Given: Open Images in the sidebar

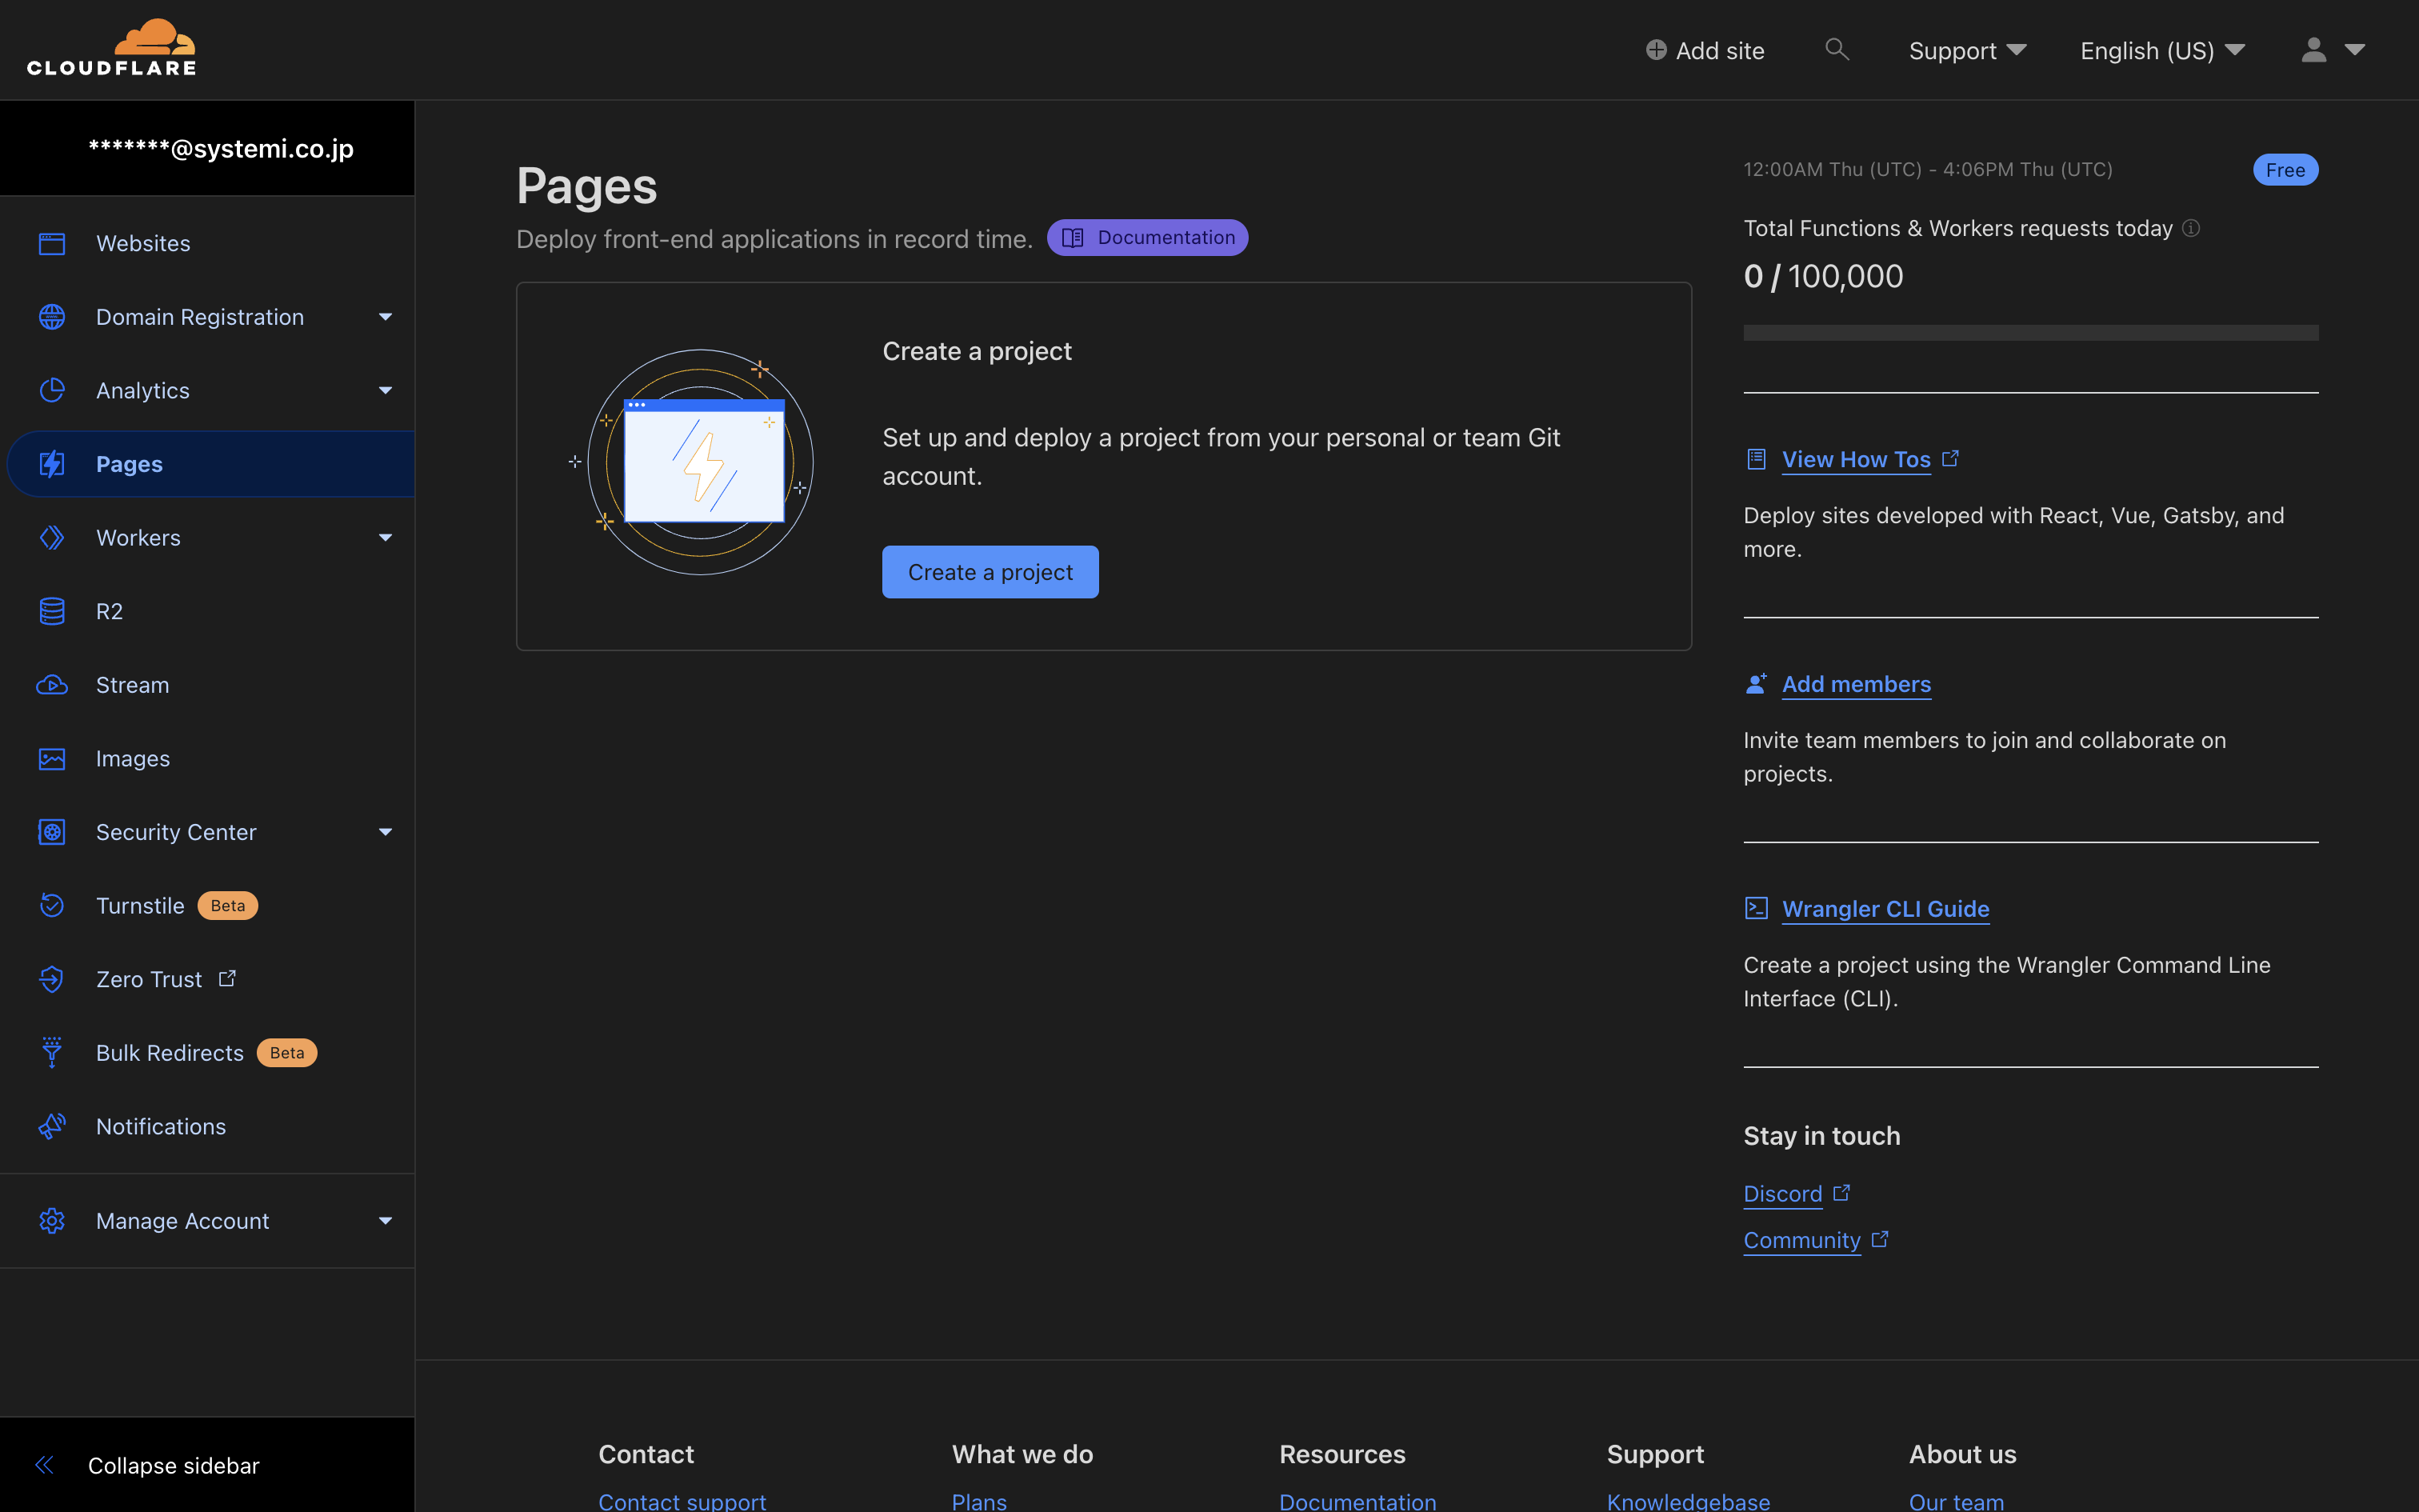Looking at the screenshot, I should 208,759.
